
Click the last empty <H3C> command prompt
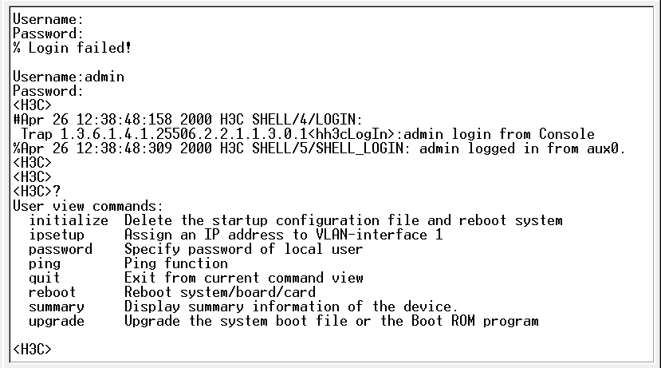tap(33, 350)
